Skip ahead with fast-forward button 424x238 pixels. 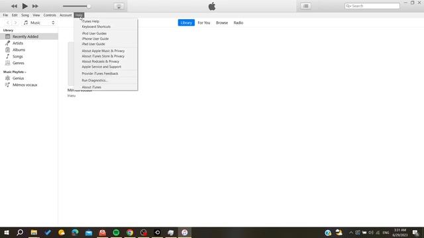(35, 6)
